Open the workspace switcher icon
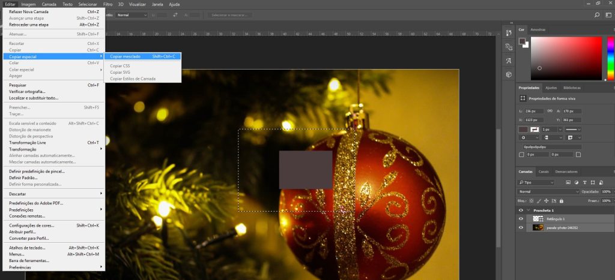The width and height of the screenshot is (615, 280). coord(609,15)
